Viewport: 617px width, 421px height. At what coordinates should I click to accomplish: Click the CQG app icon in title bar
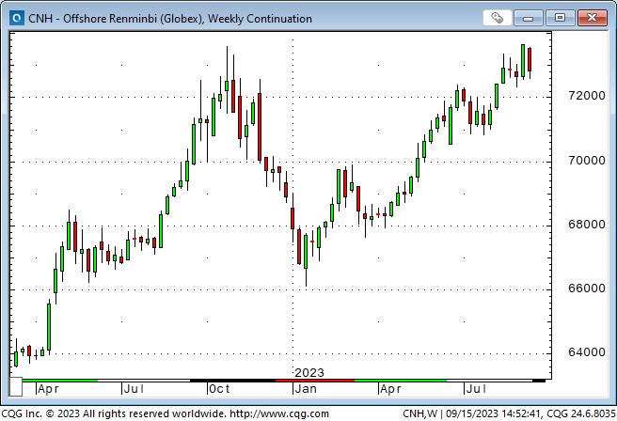[17, 19]
